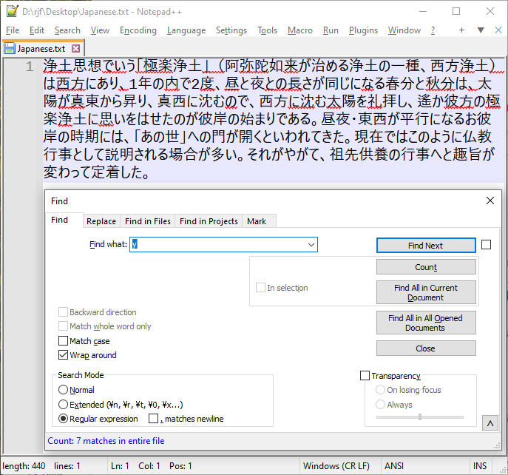Enable the Transparency checkbox
The height and width of the screenshot is (475, 508).
(365, 376)
